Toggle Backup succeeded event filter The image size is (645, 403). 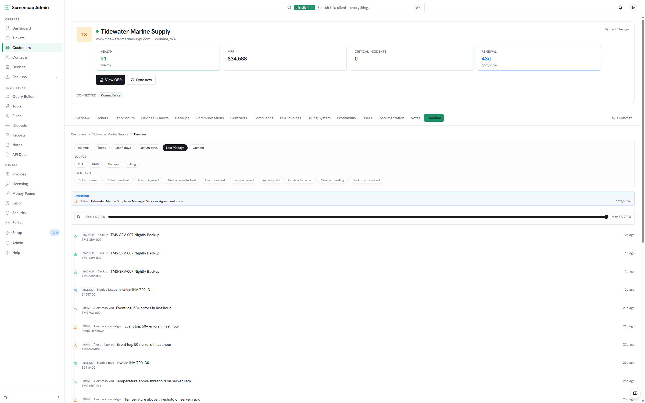pyautogui.click(x=366, y=180)
